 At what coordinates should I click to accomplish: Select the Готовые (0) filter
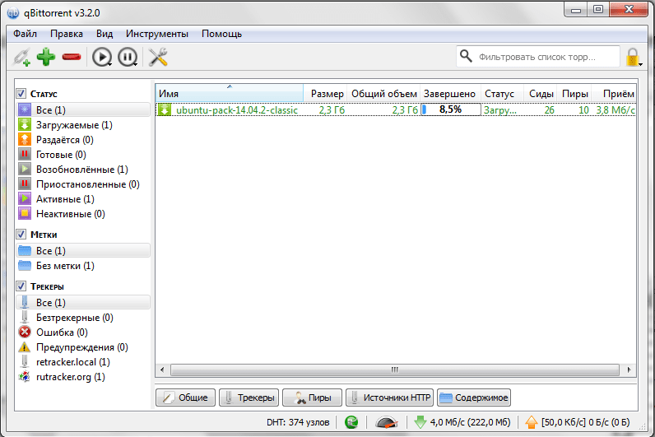[x=84, y=155]
